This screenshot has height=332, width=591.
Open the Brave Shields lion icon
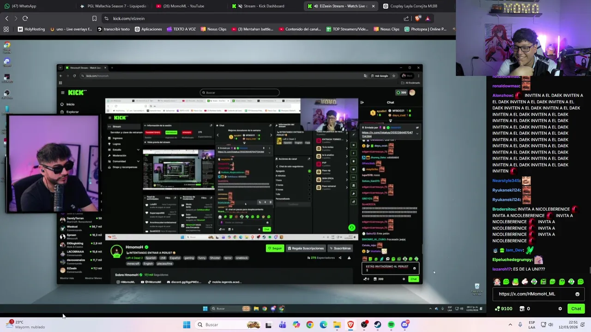[x=418, y=18]
